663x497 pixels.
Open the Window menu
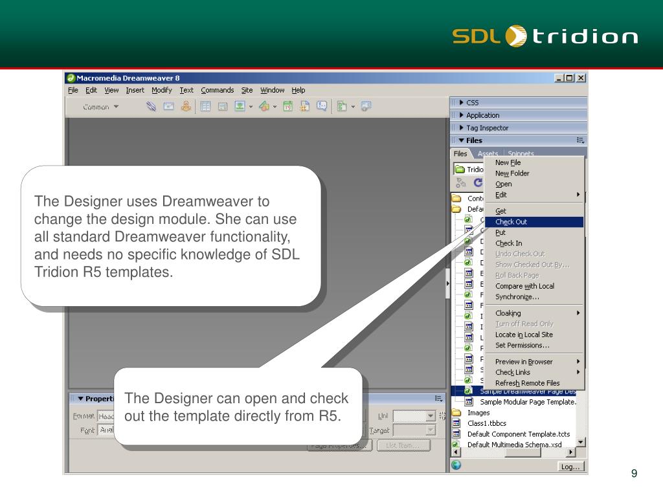pos(273,90)
